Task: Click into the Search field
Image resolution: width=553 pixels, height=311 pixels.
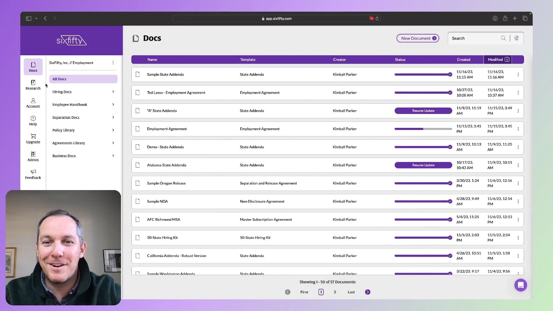Action: click(474, 38)
